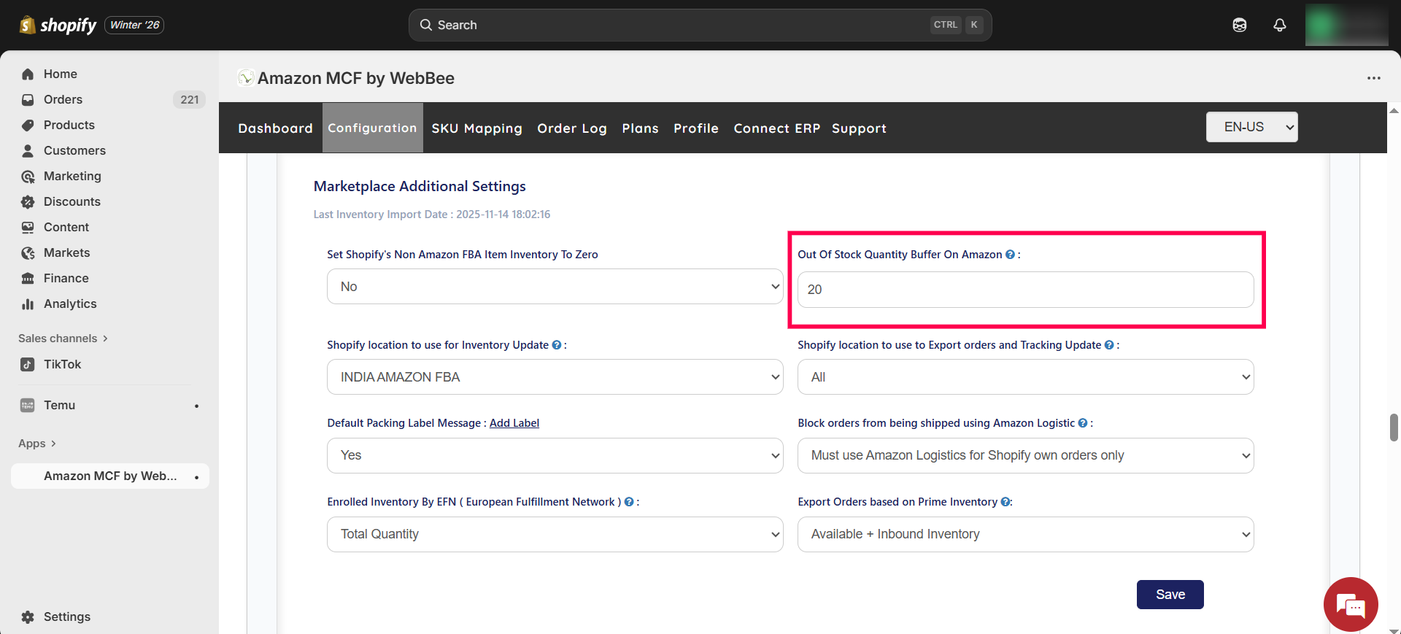Click help icon beside Export Orders Prime Inventory
Image resolution: width=1401 pixels, height=634 pixels.
[1006, 502]
